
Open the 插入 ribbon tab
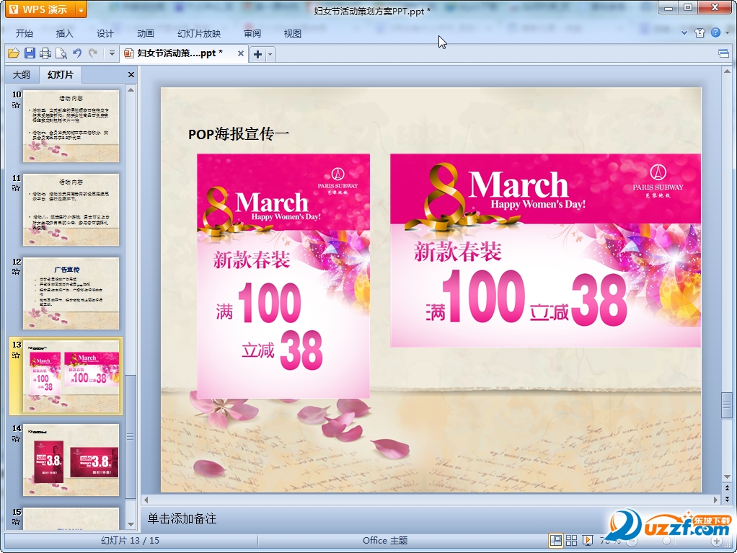pyautogui.click(x=64, y=33)
